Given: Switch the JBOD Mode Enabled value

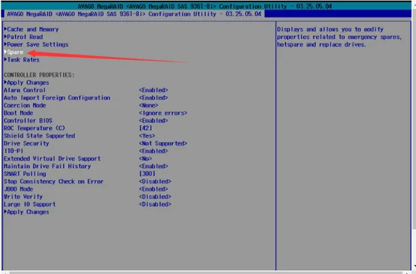Looking at the screenshot, I should coord(153,189).
